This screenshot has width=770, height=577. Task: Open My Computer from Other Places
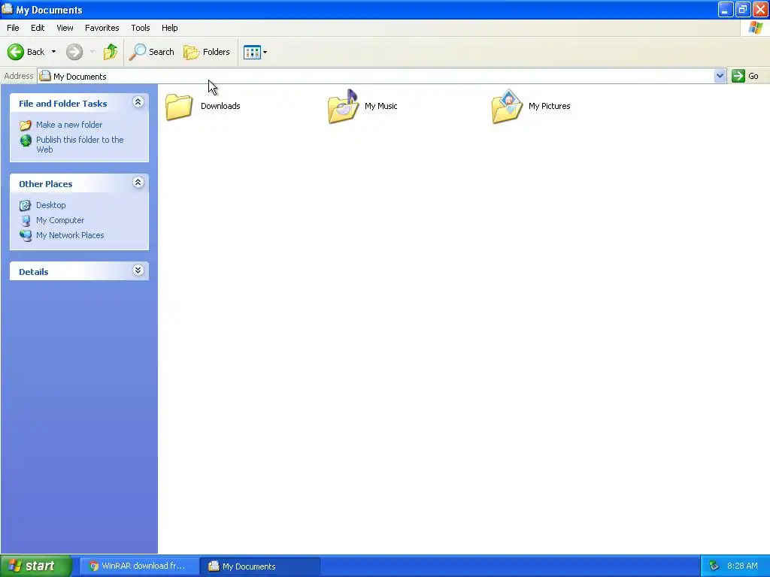(x=60, y=220)
